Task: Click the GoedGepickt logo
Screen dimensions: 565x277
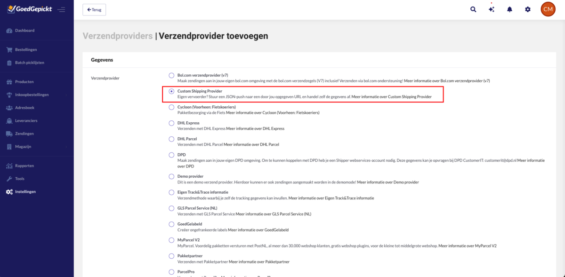Action: (x=30, y=9)
